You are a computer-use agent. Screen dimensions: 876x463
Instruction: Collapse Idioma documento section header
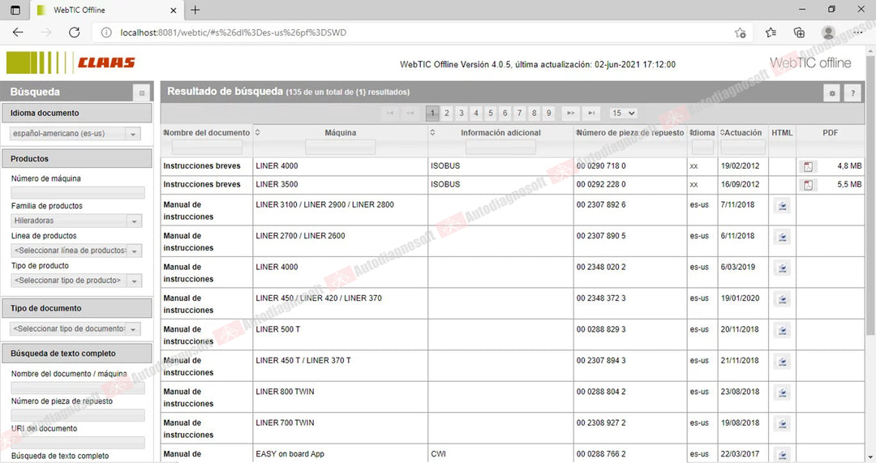(76, 113)
